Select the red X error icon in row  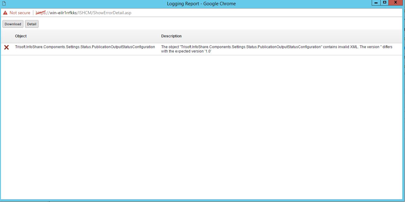click(6, 47)
